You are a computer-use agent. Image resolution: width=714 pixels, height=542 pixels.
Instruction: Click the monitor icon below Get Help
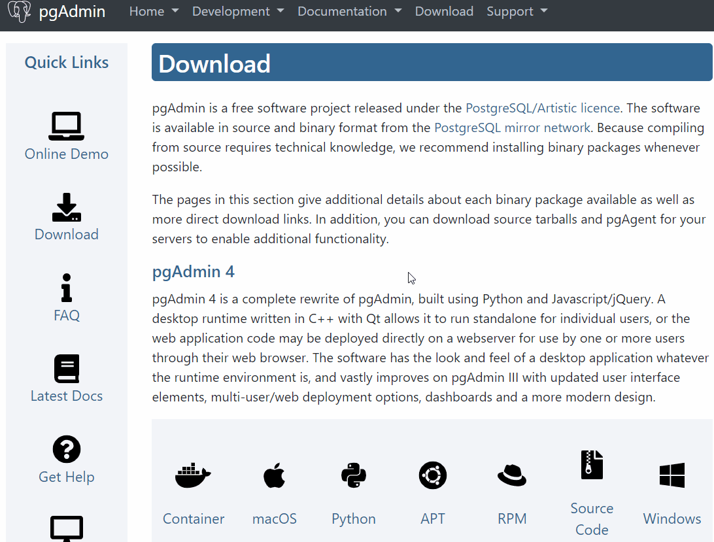[x=67, y=528]
